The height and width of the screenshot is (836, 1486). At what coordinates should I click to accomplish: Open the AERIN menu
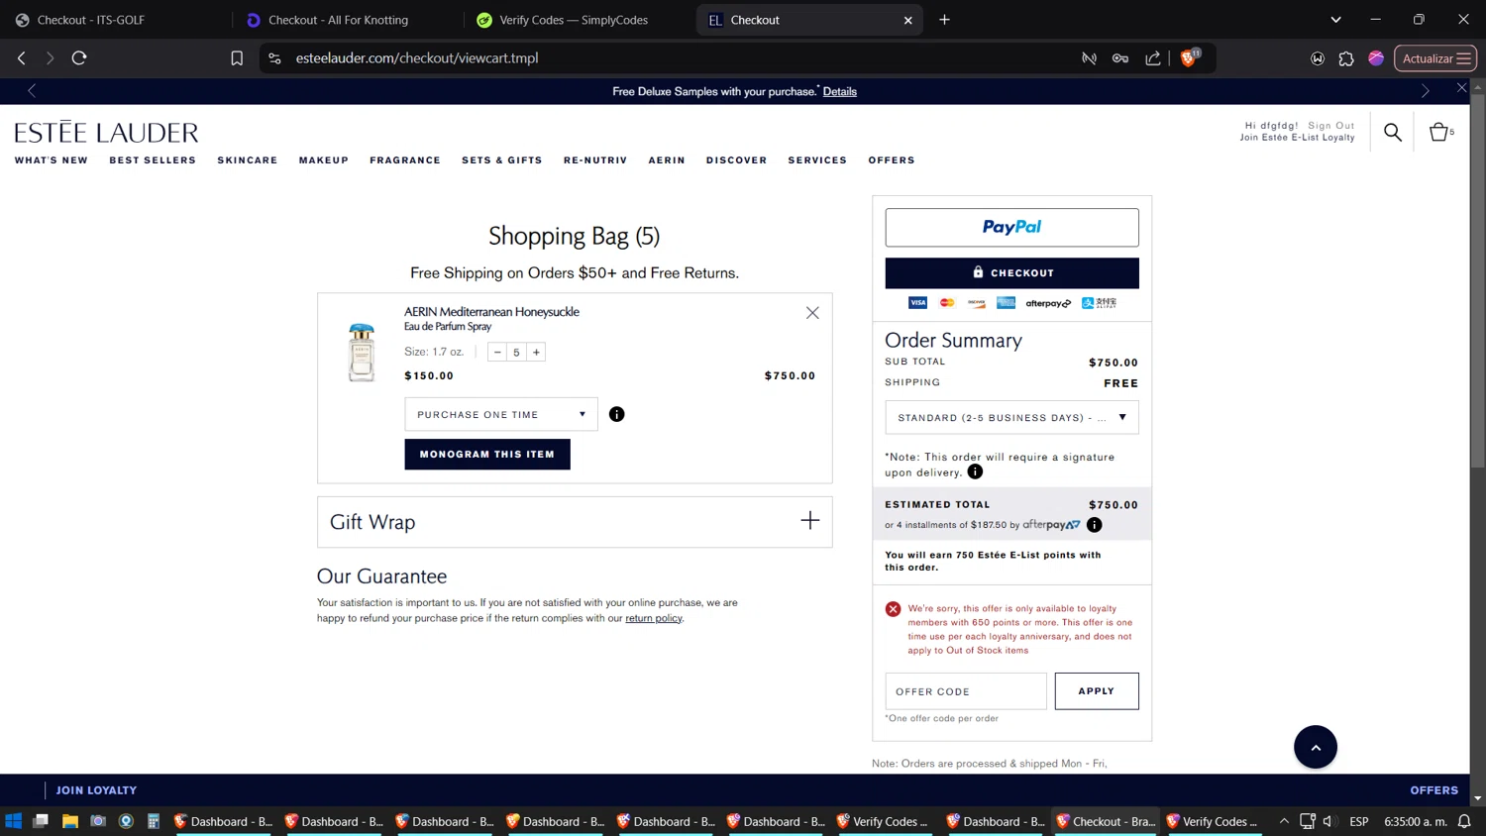pos(667,160)
